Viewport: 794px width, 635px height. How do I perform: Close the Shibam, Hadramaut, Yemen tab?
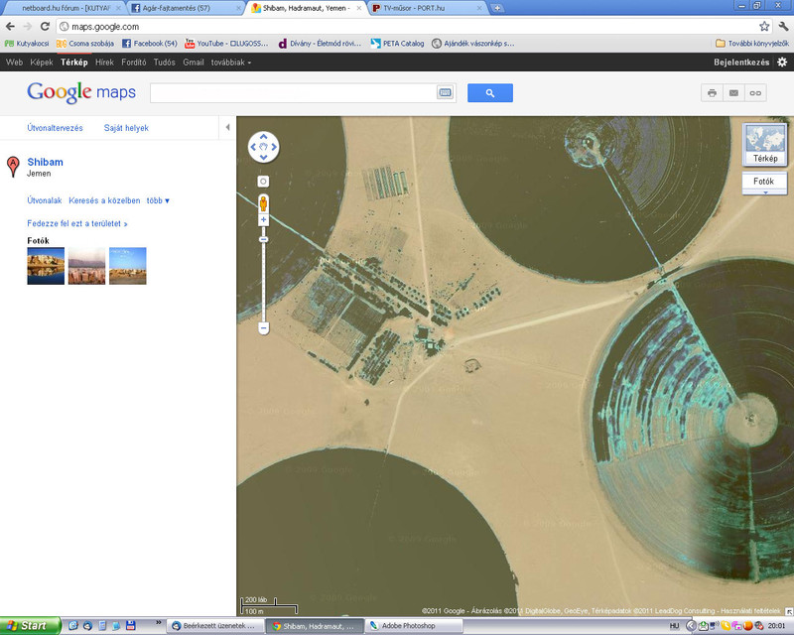coord(358,8)
